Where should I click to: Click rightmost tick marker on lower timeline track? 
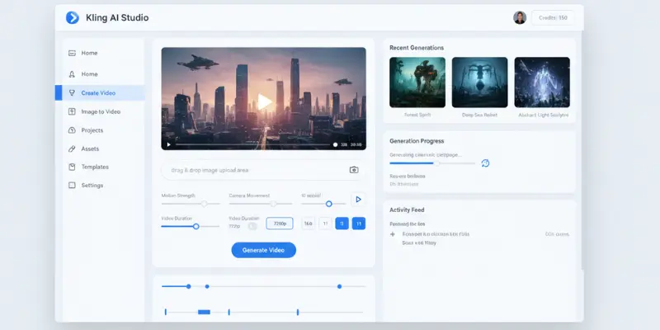298,312
